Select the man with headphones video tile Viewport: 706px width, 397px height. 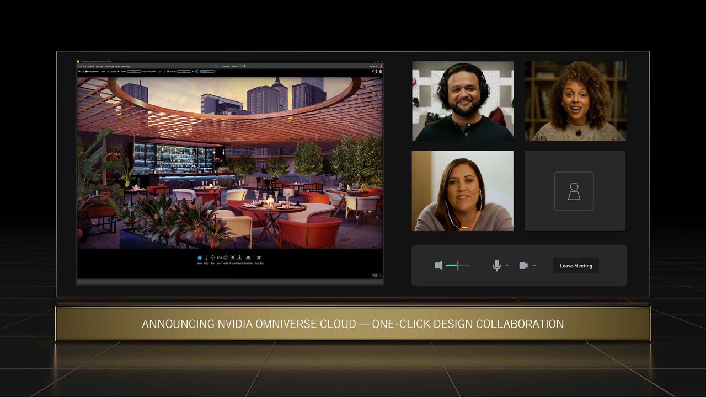[x=463, y=101]
